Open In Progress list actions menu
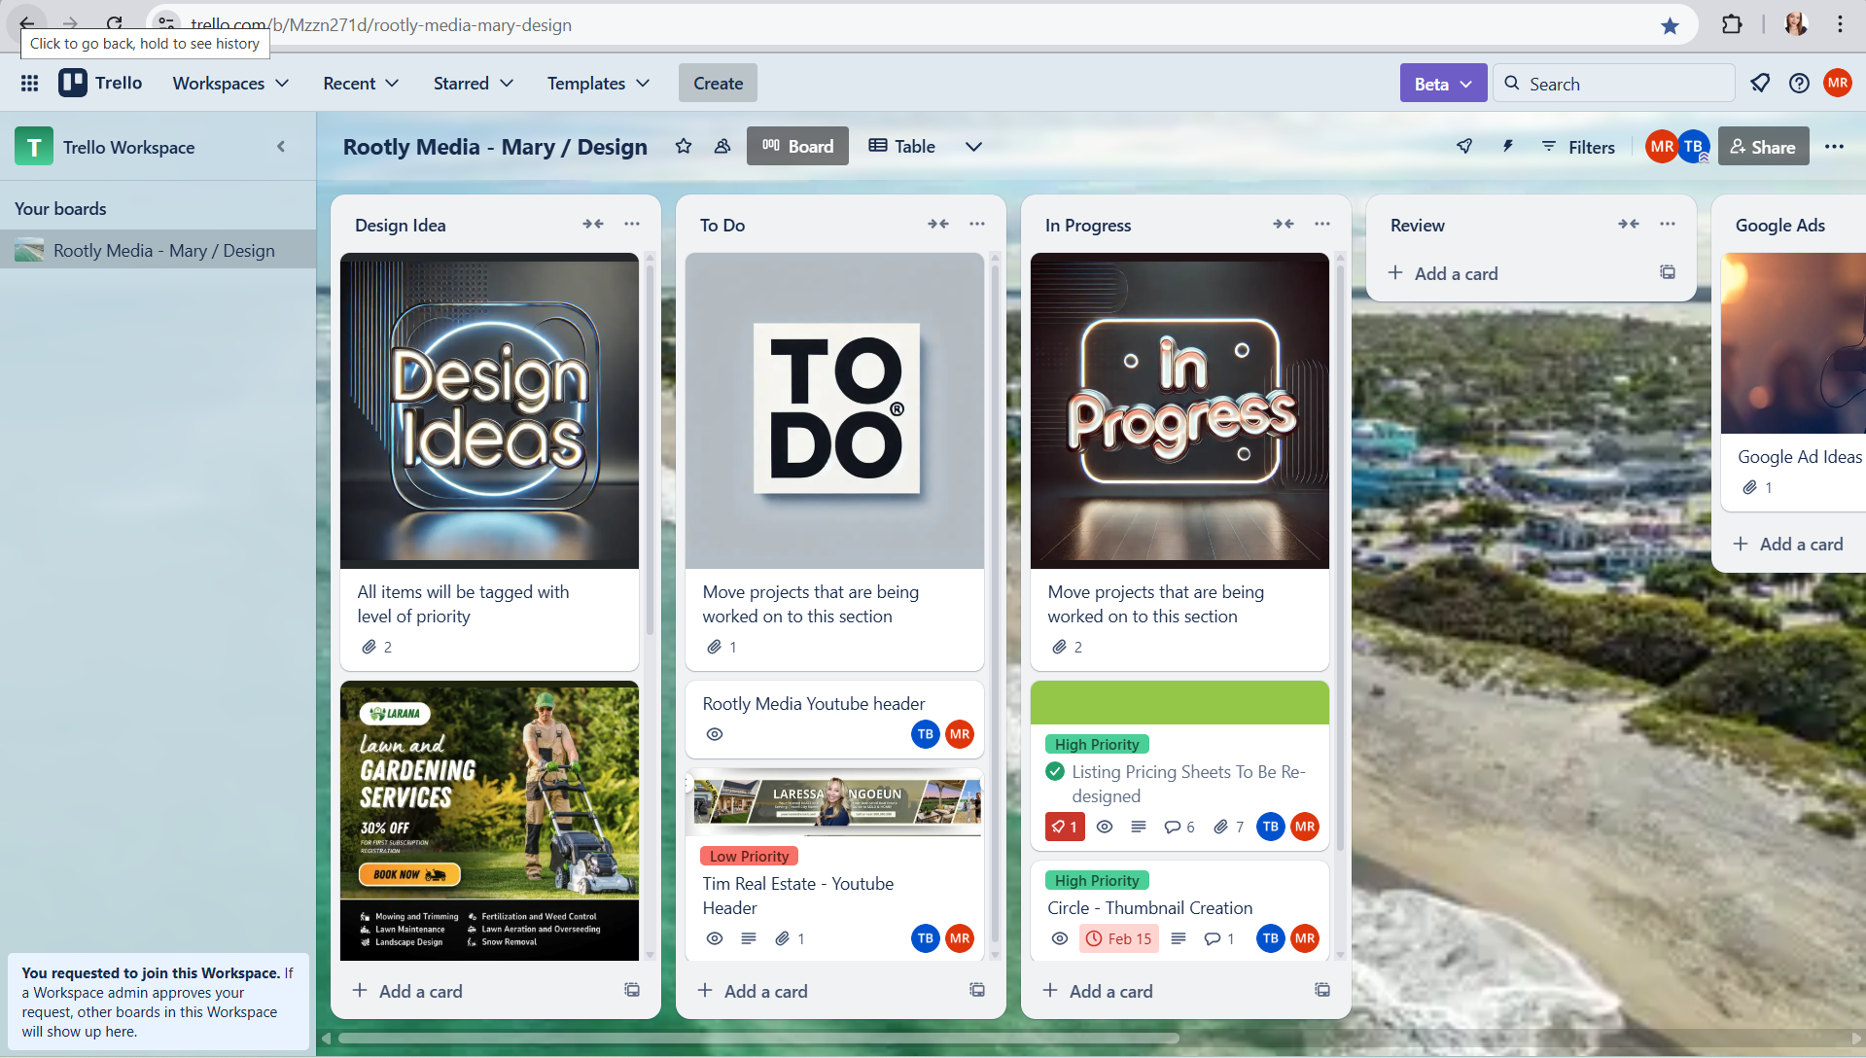 click(x=1322, y=225)
